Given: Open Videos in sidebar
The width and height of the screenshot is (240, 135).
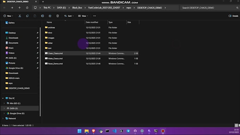Looking at the screenshot, I should (10, 53).
